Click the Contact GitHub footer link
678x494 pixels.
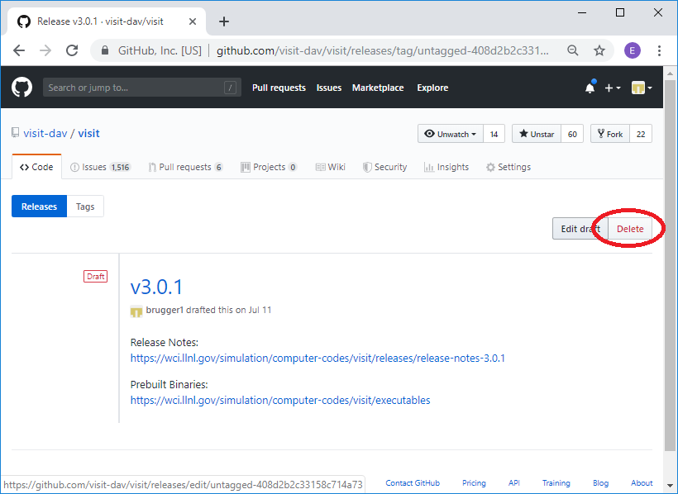pyautogui.click(x=413, y=482)
